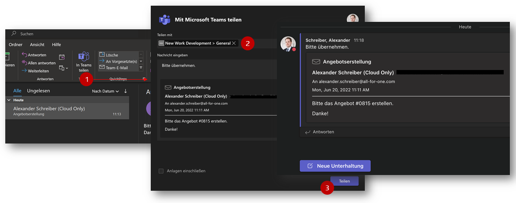Open the Nach Datum sort dropdown
Viewport: 516px width, 203px height.
click(x=105, y=91)
